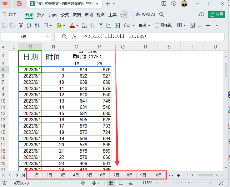Click the format painter clipboard icon

pyautogui.click(x=12, y=25)
